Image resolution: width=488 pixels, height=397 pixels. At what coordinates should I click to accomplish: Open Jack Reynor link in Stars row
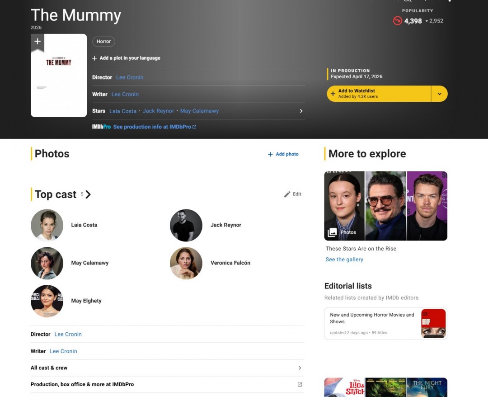[159, 111]
